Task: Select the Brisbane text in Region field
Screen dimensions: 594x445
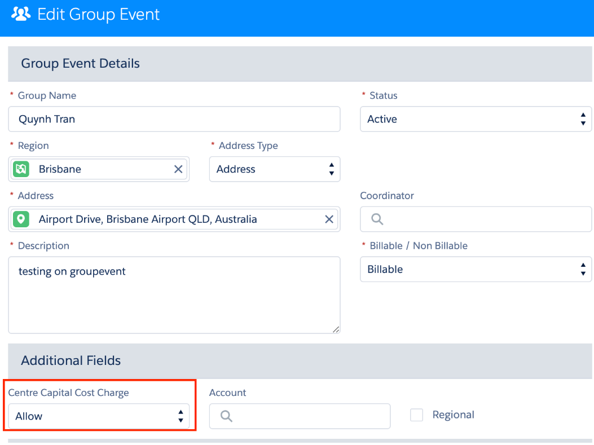Action: pos(60,169)
